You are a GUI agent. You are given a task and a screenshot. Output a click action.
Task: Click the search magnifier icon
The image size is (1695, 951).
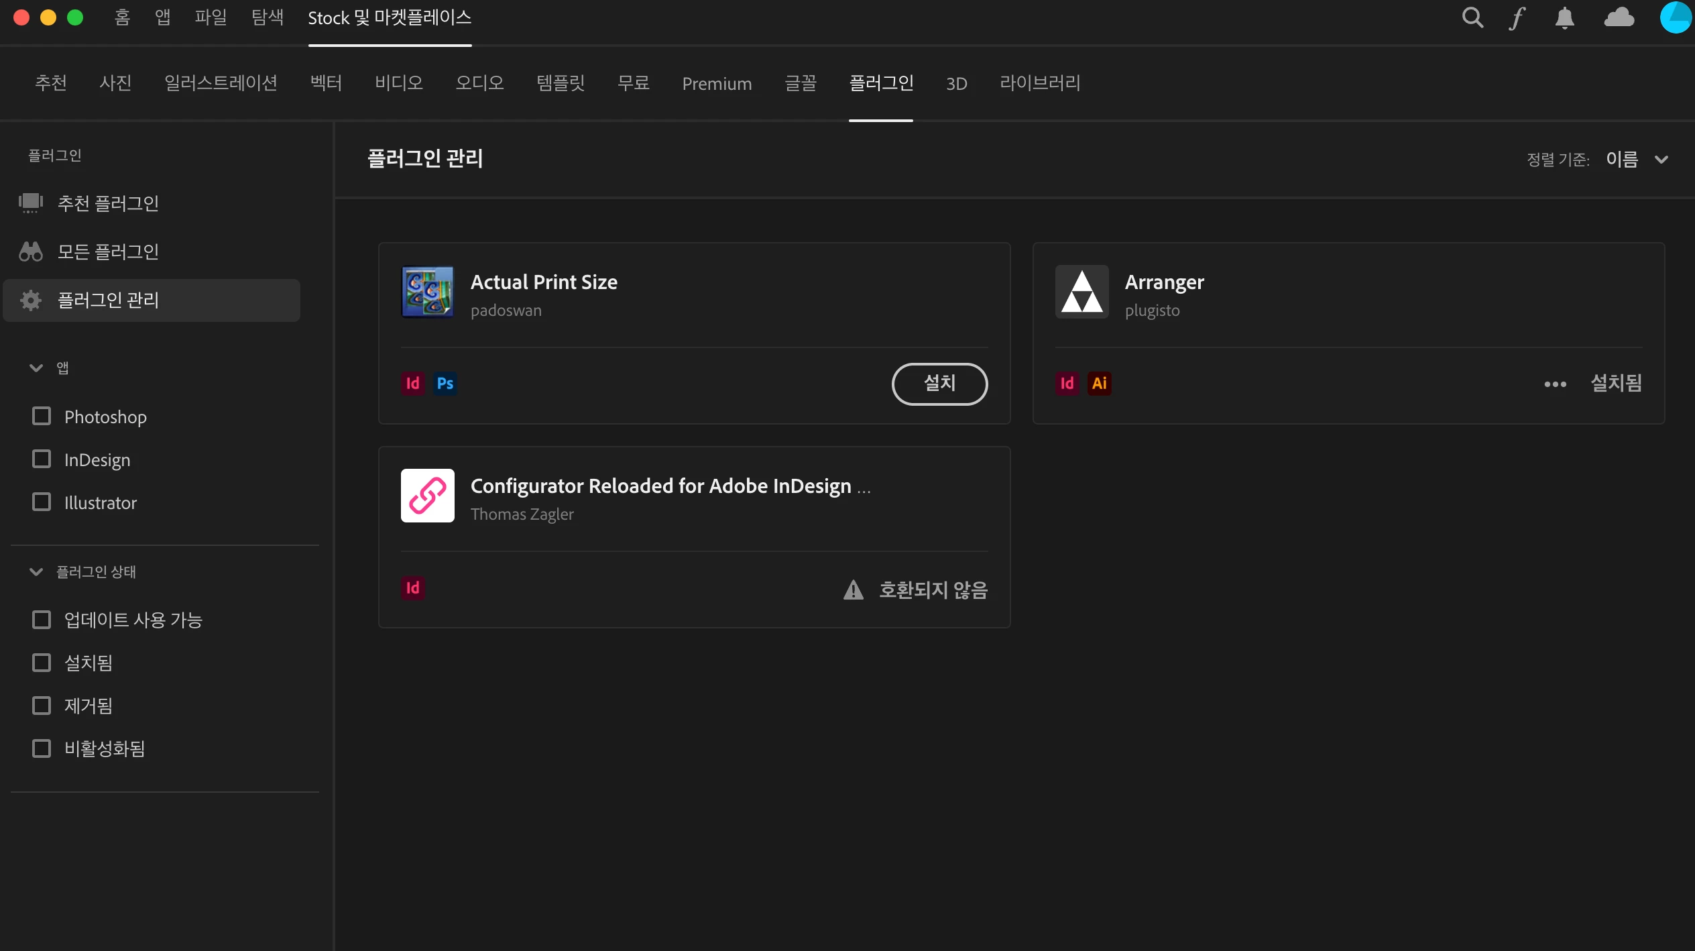click(1472, 18)
